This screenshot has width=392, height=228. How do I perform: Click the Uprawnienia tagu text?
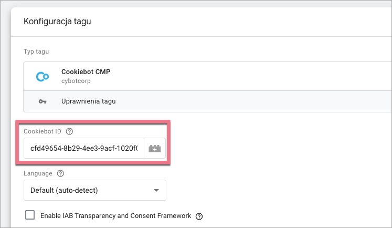point(88,101)
